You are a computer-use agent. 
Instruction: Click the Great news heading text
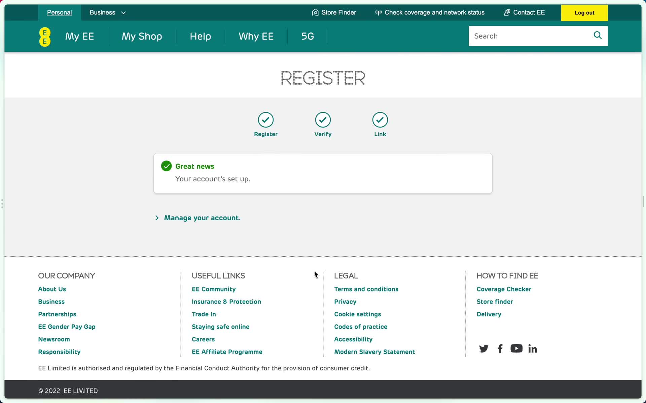click(x=194, y=166)
